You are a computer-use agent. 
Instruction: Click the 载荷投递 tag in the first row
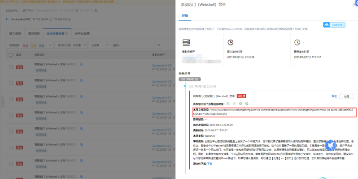click(41, 71)
